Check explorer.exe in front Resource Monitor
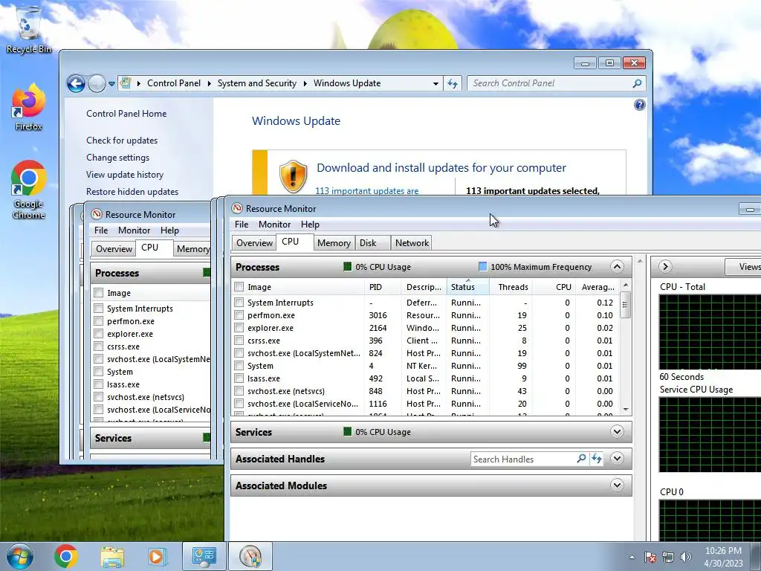 (239, 327)
